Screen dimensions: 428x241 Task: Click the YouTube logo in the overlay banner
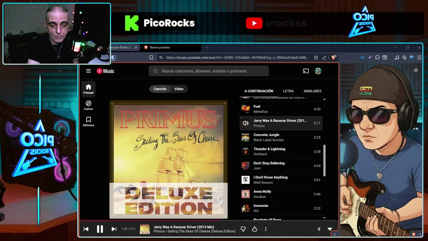coord(254,23)
